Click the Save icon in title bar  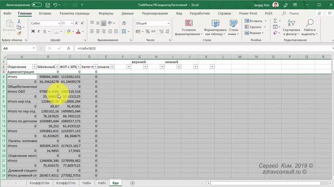[47, 5]
